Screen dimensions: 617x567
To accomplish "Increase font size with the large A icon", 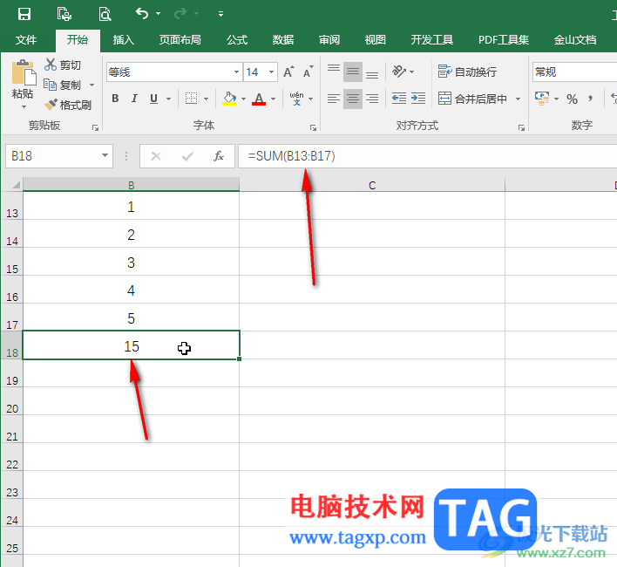I will [x=288, y=72].
